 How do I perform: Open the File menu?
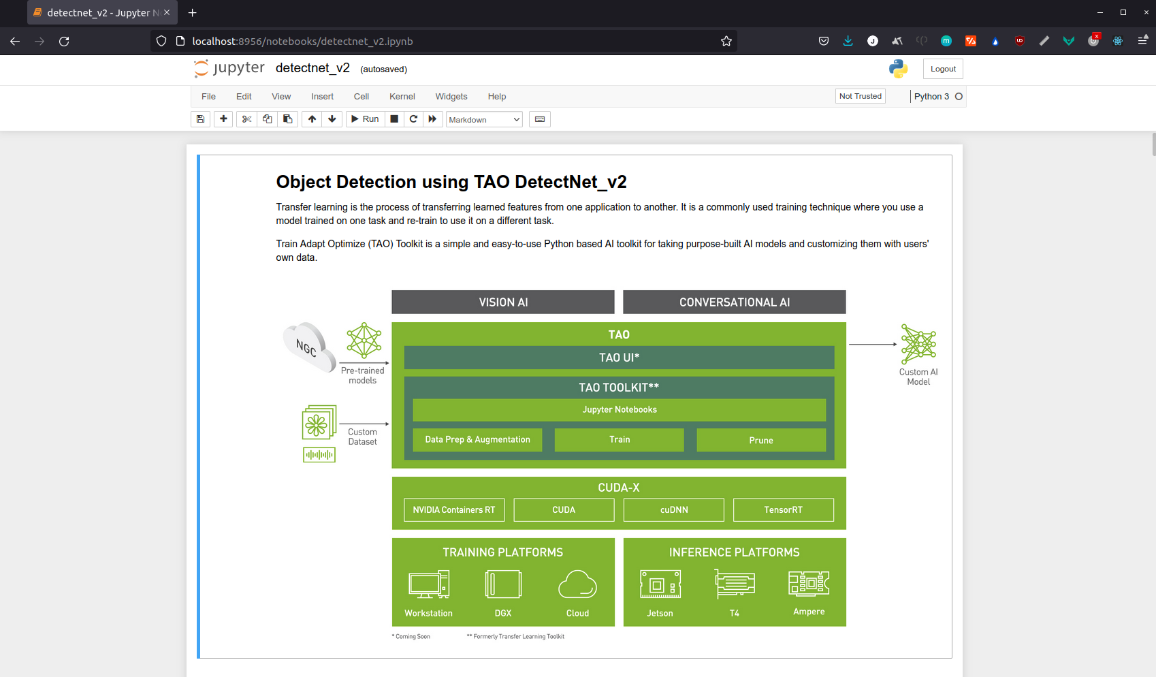[x=208, y=97]
